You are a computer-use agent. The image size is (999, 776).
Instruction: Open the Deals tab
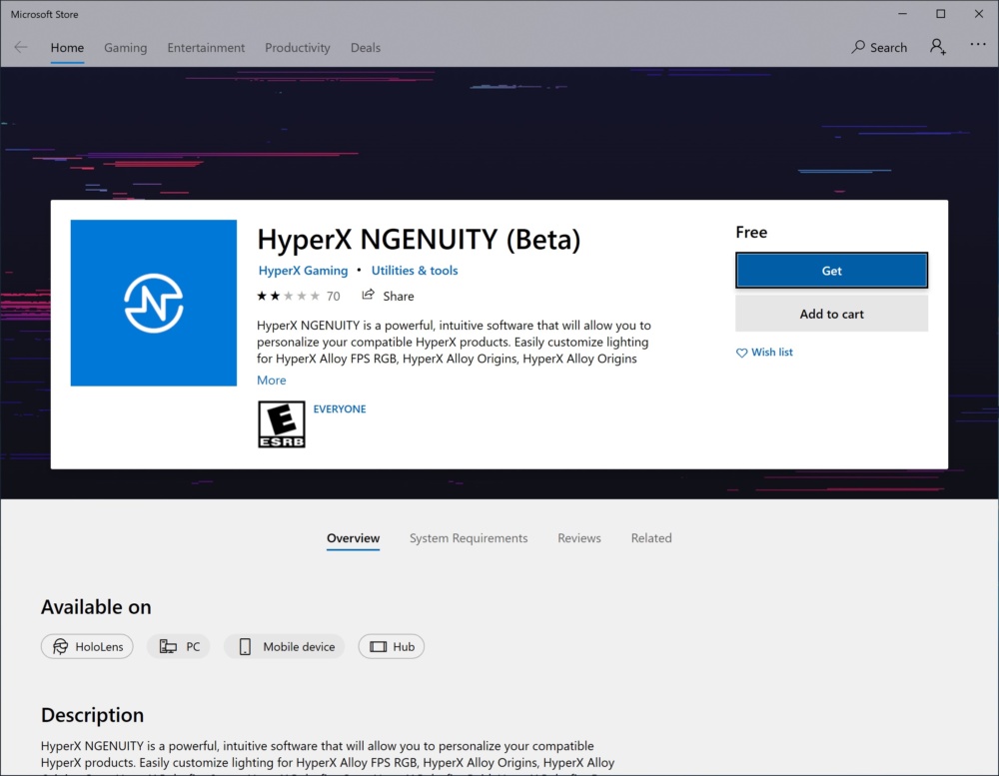[x=365, y=48]
